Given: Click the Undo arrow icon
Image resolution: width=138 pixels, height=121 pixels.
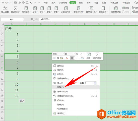Looking at the screenshot, I should pos(31,3).
